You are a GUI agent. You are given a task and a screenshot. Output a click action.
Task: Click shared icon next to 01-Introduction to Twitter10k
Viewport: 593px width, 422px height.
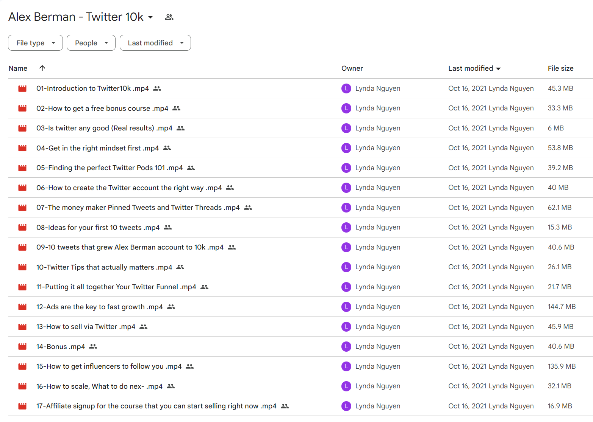point(157,88)
